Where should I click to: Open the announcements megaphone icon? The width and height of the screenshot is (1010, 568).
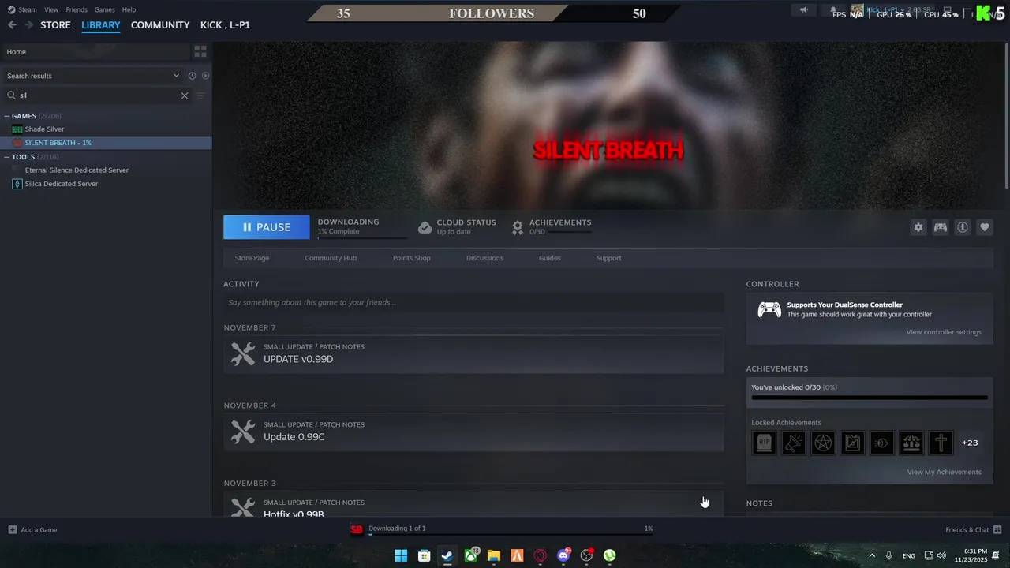(803, 10)
